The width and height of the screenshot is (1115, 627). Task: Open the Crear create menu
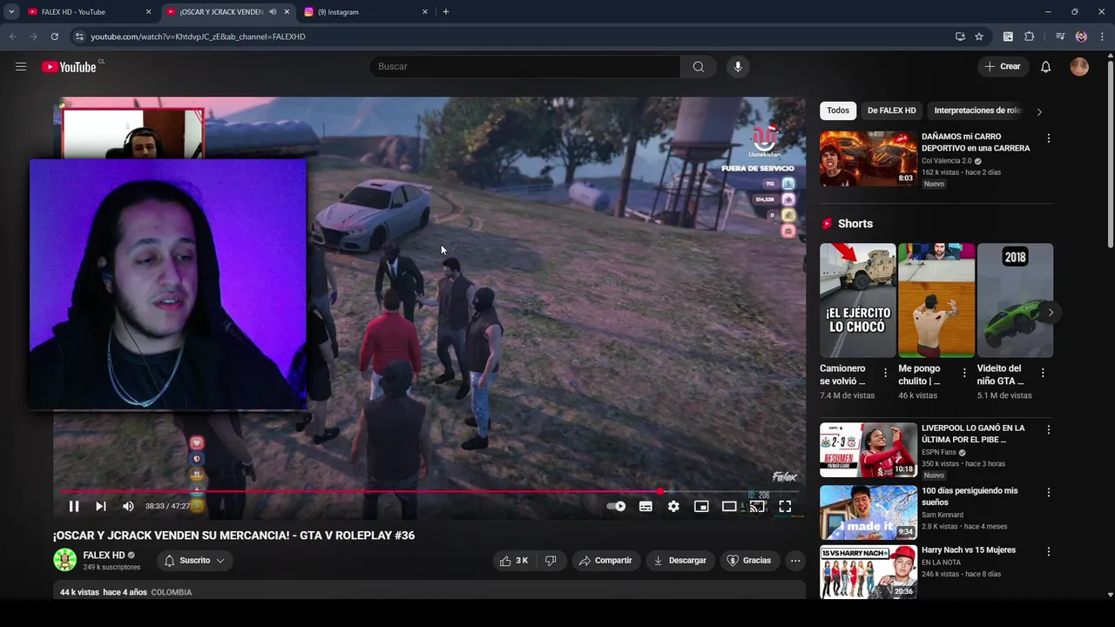[x=1002, y=67]
